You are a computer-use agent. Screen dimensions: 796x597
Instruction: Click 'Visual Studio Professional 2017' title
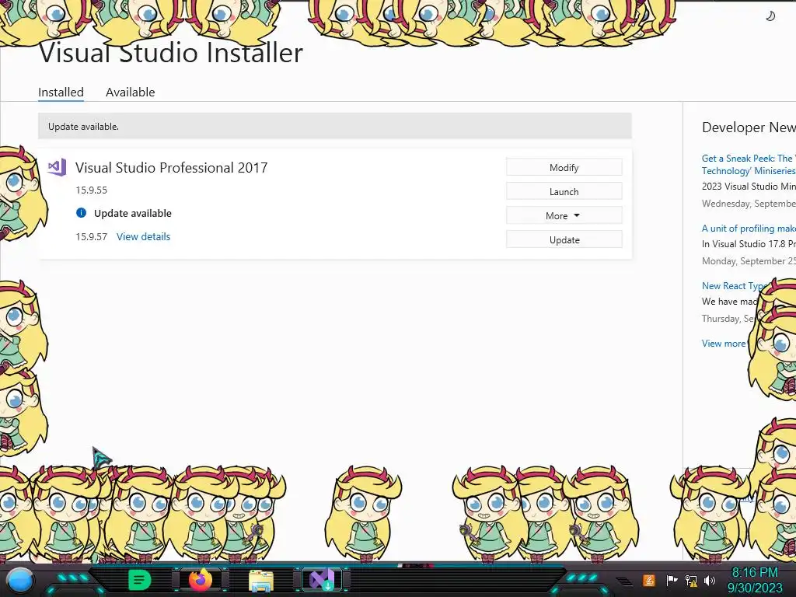pyautogui.click(x=171, y=168)
